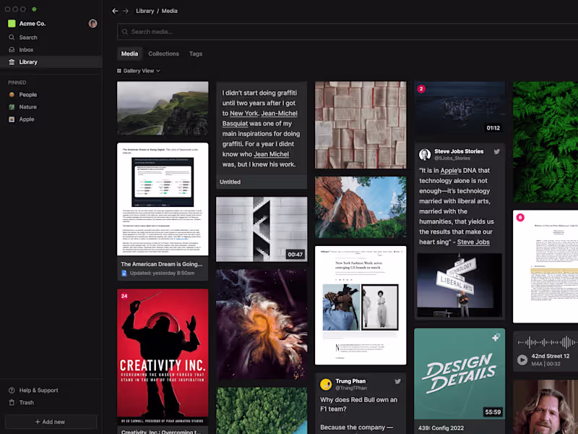Switch to the Collections tab
The height and width of the screenshot is (434, 578).
[164, 54]
